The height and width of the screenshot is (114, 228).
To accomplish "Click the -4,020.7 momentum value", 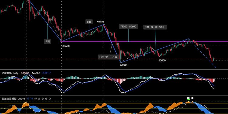I will [x=35, y=73].
